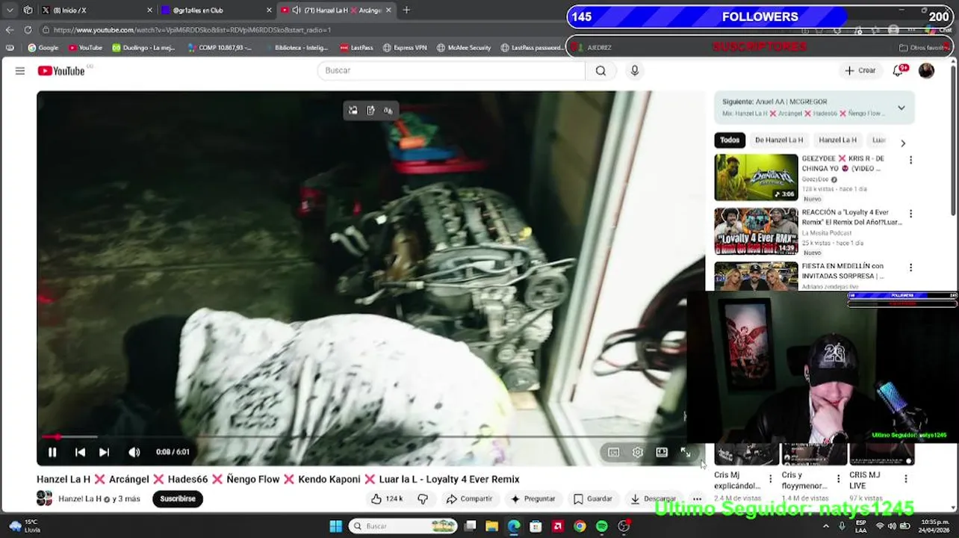Reload the page
Viewport: 959px width, 538px height.
(28, 30)
